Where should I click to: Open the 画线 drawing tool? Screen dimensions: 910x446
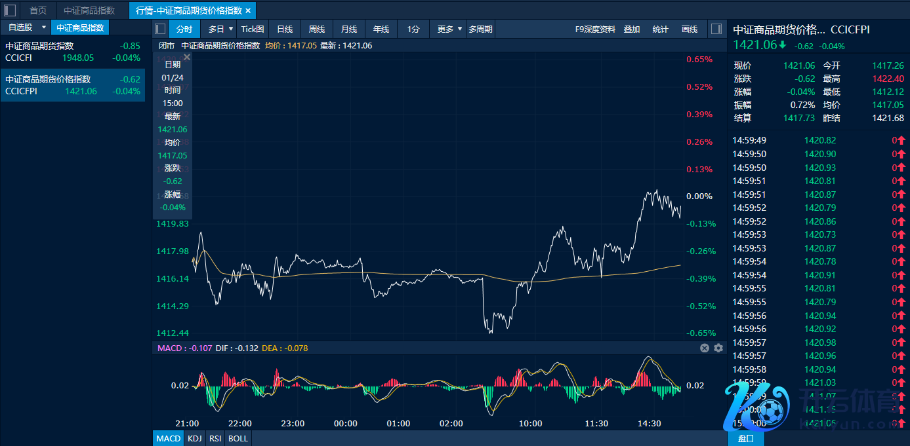(x=690, y=29)
